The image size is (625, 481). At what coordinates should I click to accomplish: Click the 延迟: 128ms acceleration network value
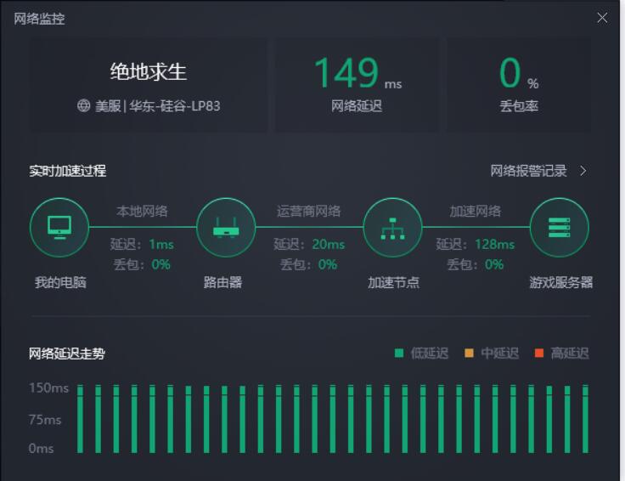(x=476, y=244)
